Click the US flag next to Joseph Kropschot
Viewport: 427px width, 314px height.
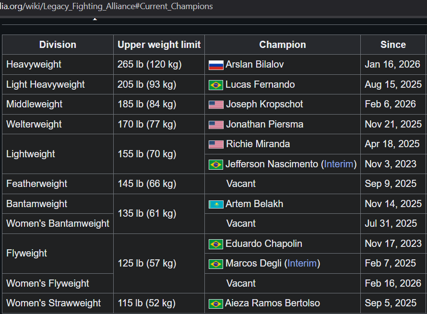click(216, 105)
